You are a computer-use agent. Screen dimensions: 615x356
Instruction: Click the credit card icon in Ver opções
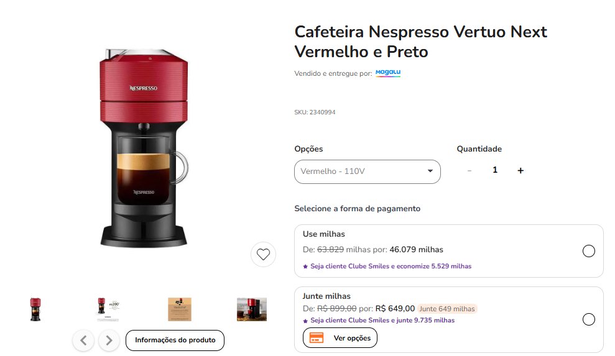click(317, 337)
